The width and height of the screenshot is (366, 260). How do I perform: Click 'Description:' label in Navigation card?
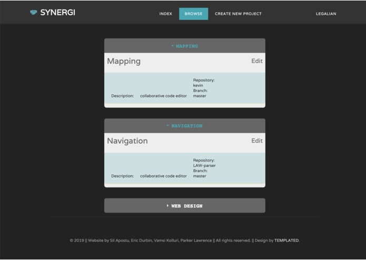pyautogui.click(x=123, y=176)
